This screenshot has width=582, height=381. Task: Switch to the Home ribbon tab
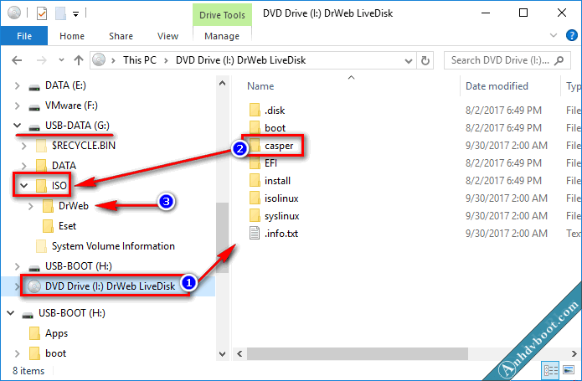coord(72,36)
